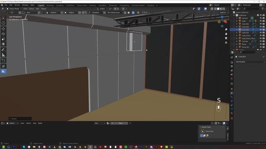Click the Blender logo icon in menu bar
Screen dimensions: 266x149
pyautogui.click(x=2, y=5)
